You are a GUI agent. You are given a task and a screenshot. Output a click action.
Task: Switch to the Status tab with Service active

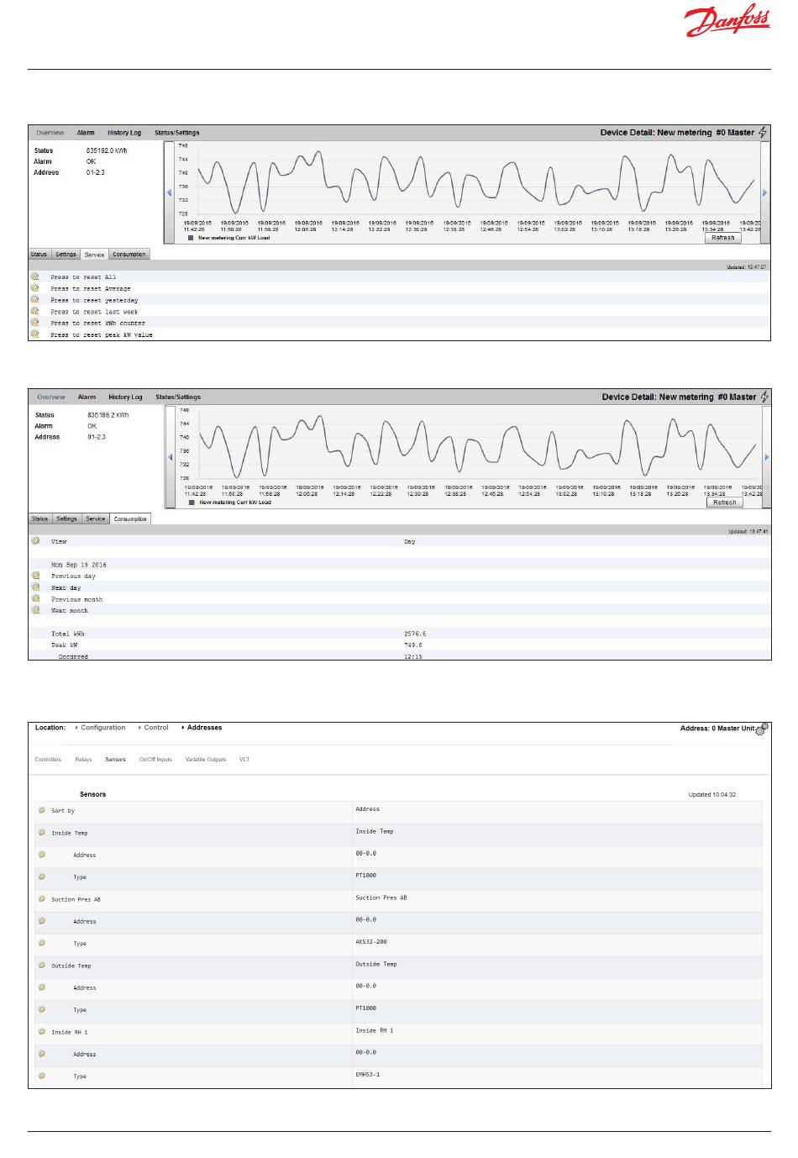pyautogui.click(x=39, y=255)
